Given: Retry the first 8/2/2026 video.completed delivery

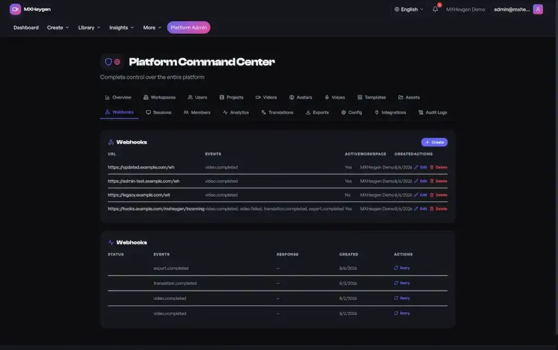Looking at the screenshot, I should click(402, 298).
